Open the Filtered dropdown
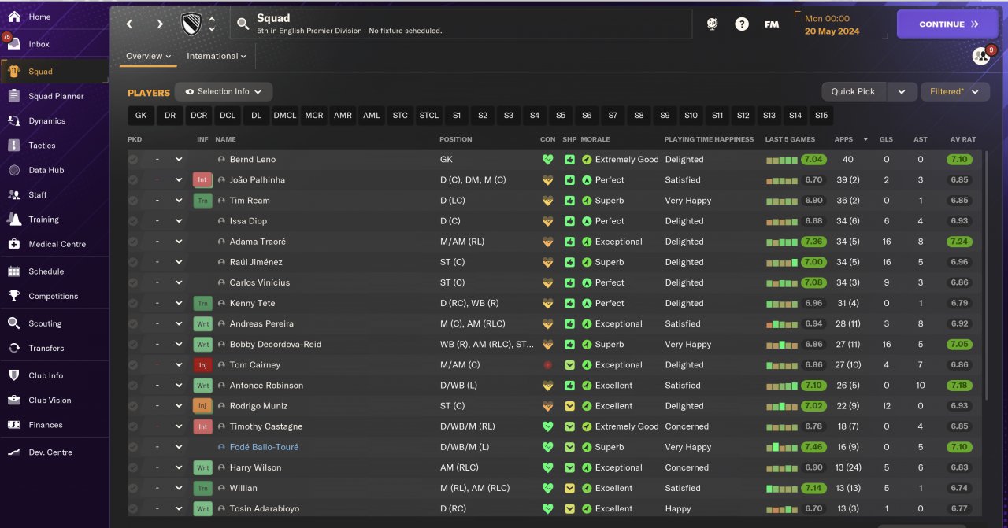This screenshot has width=1008, height=528. tap(954, 92)
